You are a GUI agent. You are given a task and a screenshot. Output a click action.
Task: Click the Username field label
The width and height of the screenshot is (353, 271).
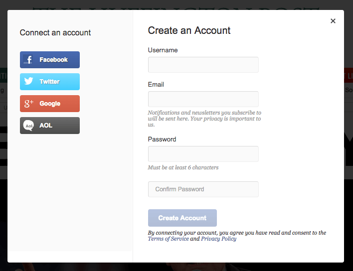163,50
